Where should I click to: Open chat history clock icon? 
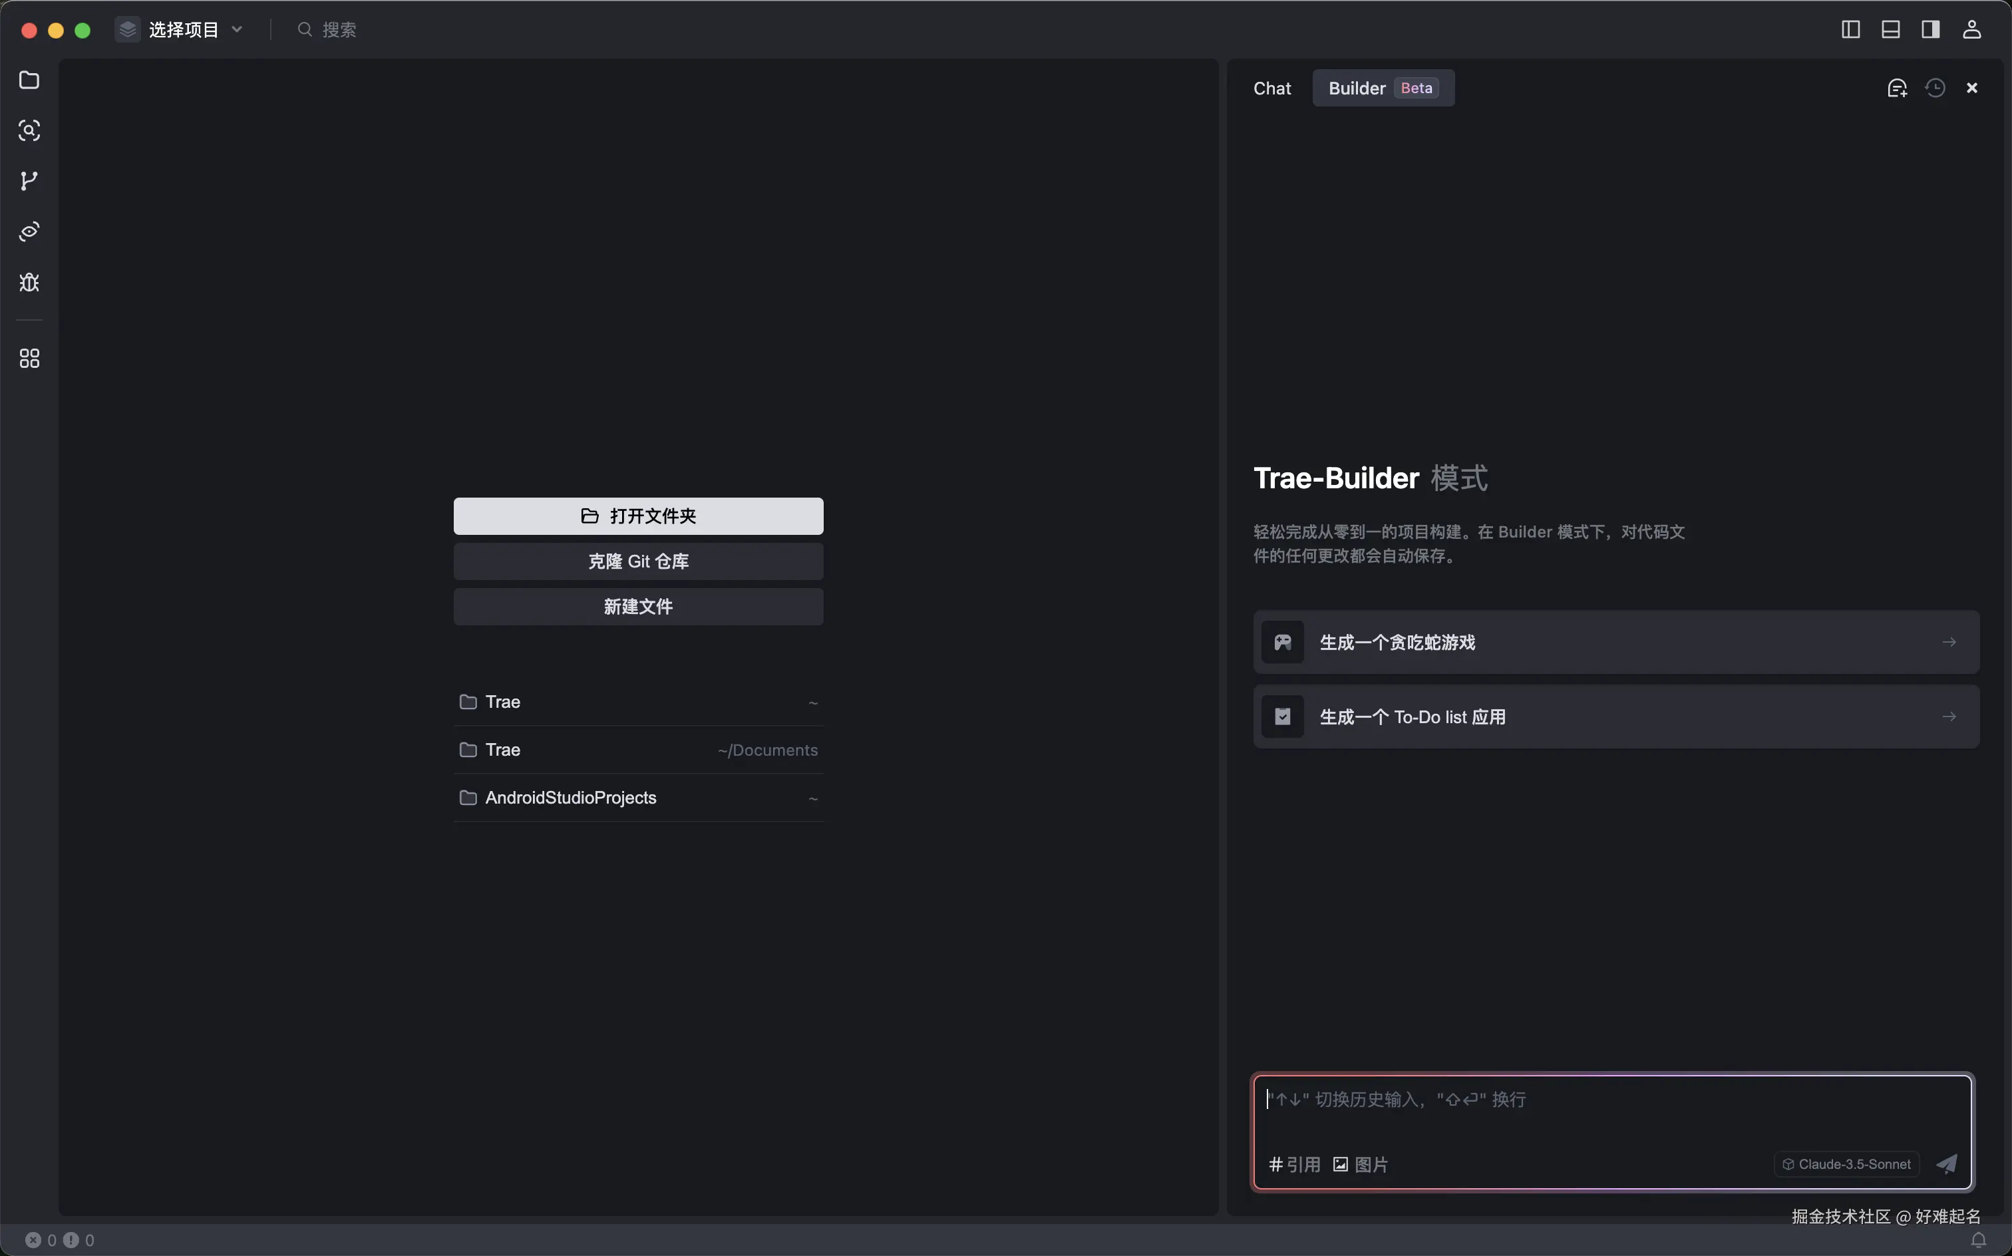(x=1935, y=88)
